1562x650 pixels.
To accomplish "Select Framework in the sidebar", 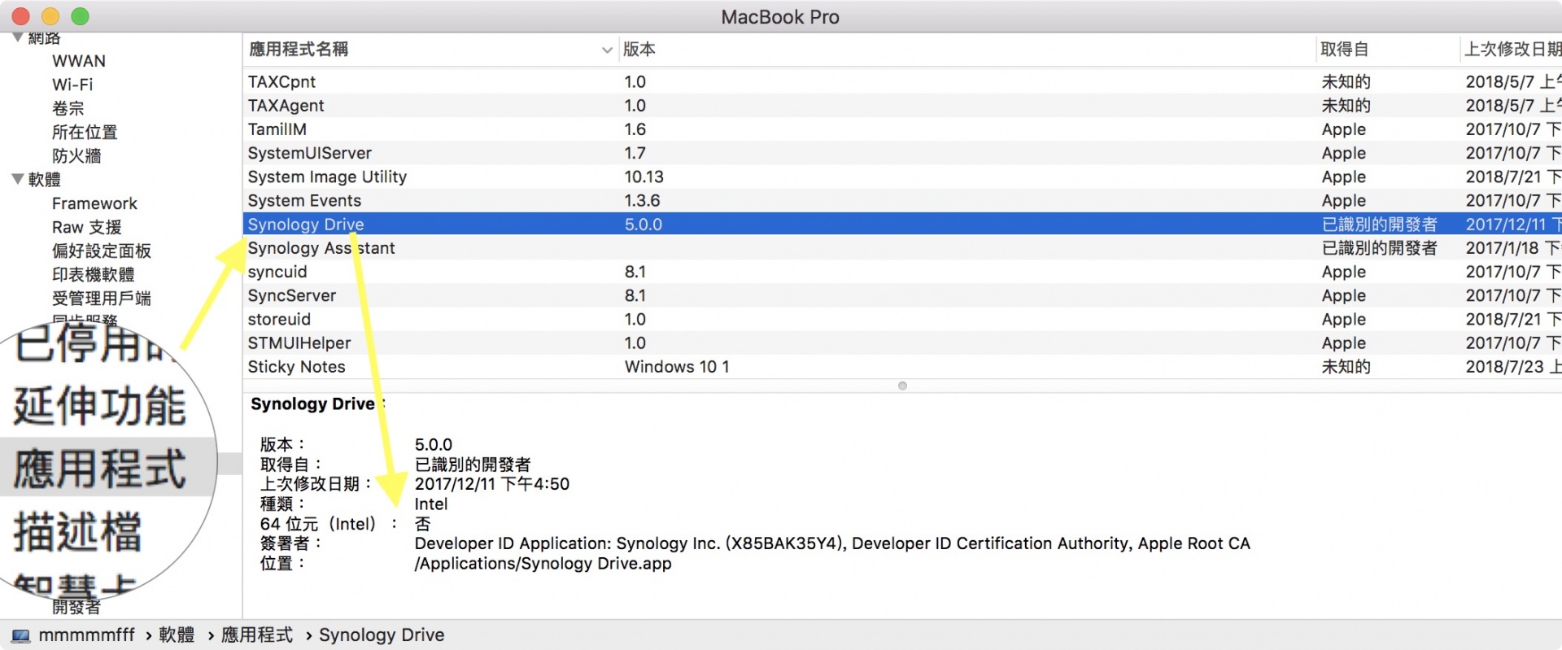I will click(94, 203).
